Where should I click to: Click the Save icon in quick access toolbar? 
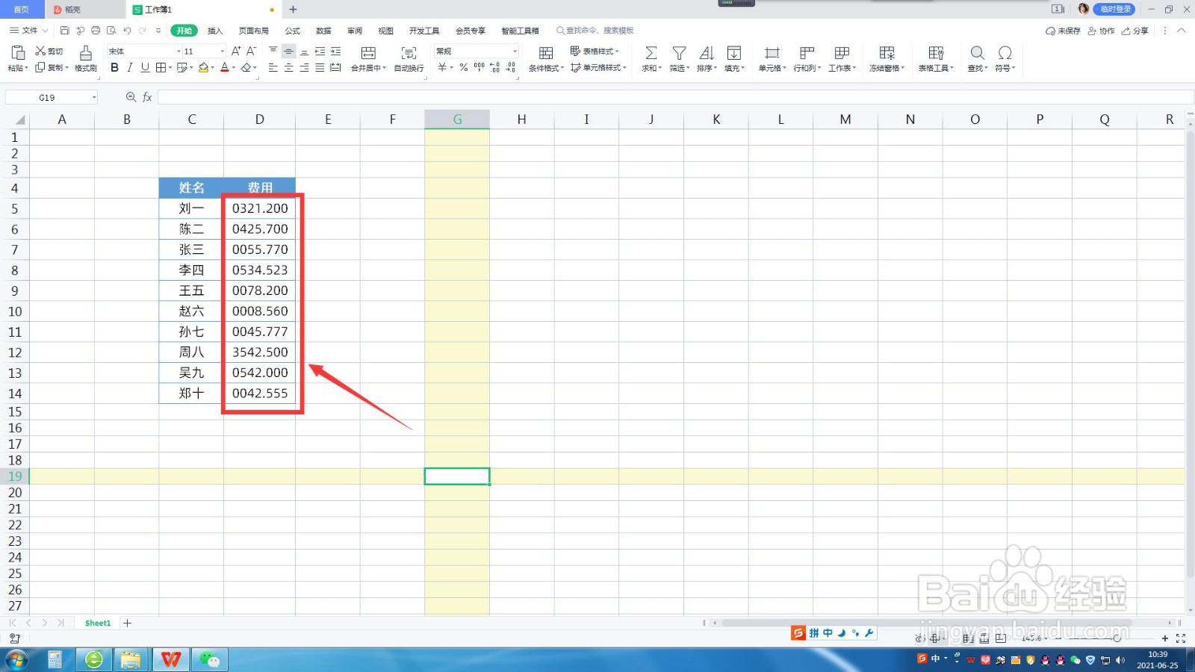(64, 31)
